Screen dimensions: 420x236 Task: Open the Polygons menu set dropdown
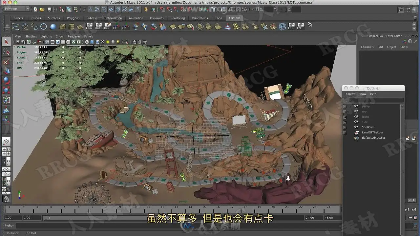(x=16, y=9)
